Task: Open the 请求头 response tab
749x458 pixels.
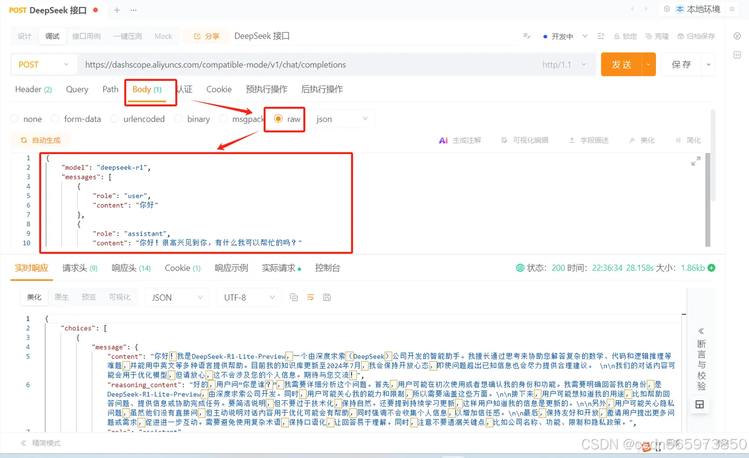Action: tap(80, 268)
